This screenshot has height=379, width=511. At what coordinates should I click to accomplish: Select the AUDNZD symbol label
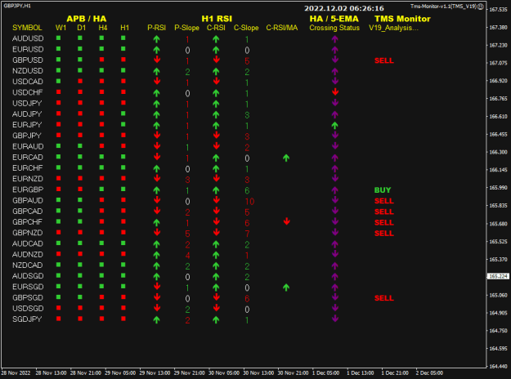point(28,254)
